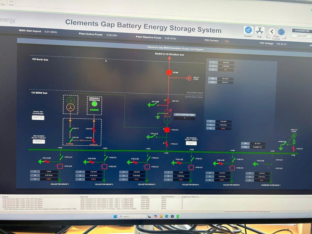Toggle the +D01-Q17 disconnector switch
The height and width of the screenshot is (234, 312).
168,101
